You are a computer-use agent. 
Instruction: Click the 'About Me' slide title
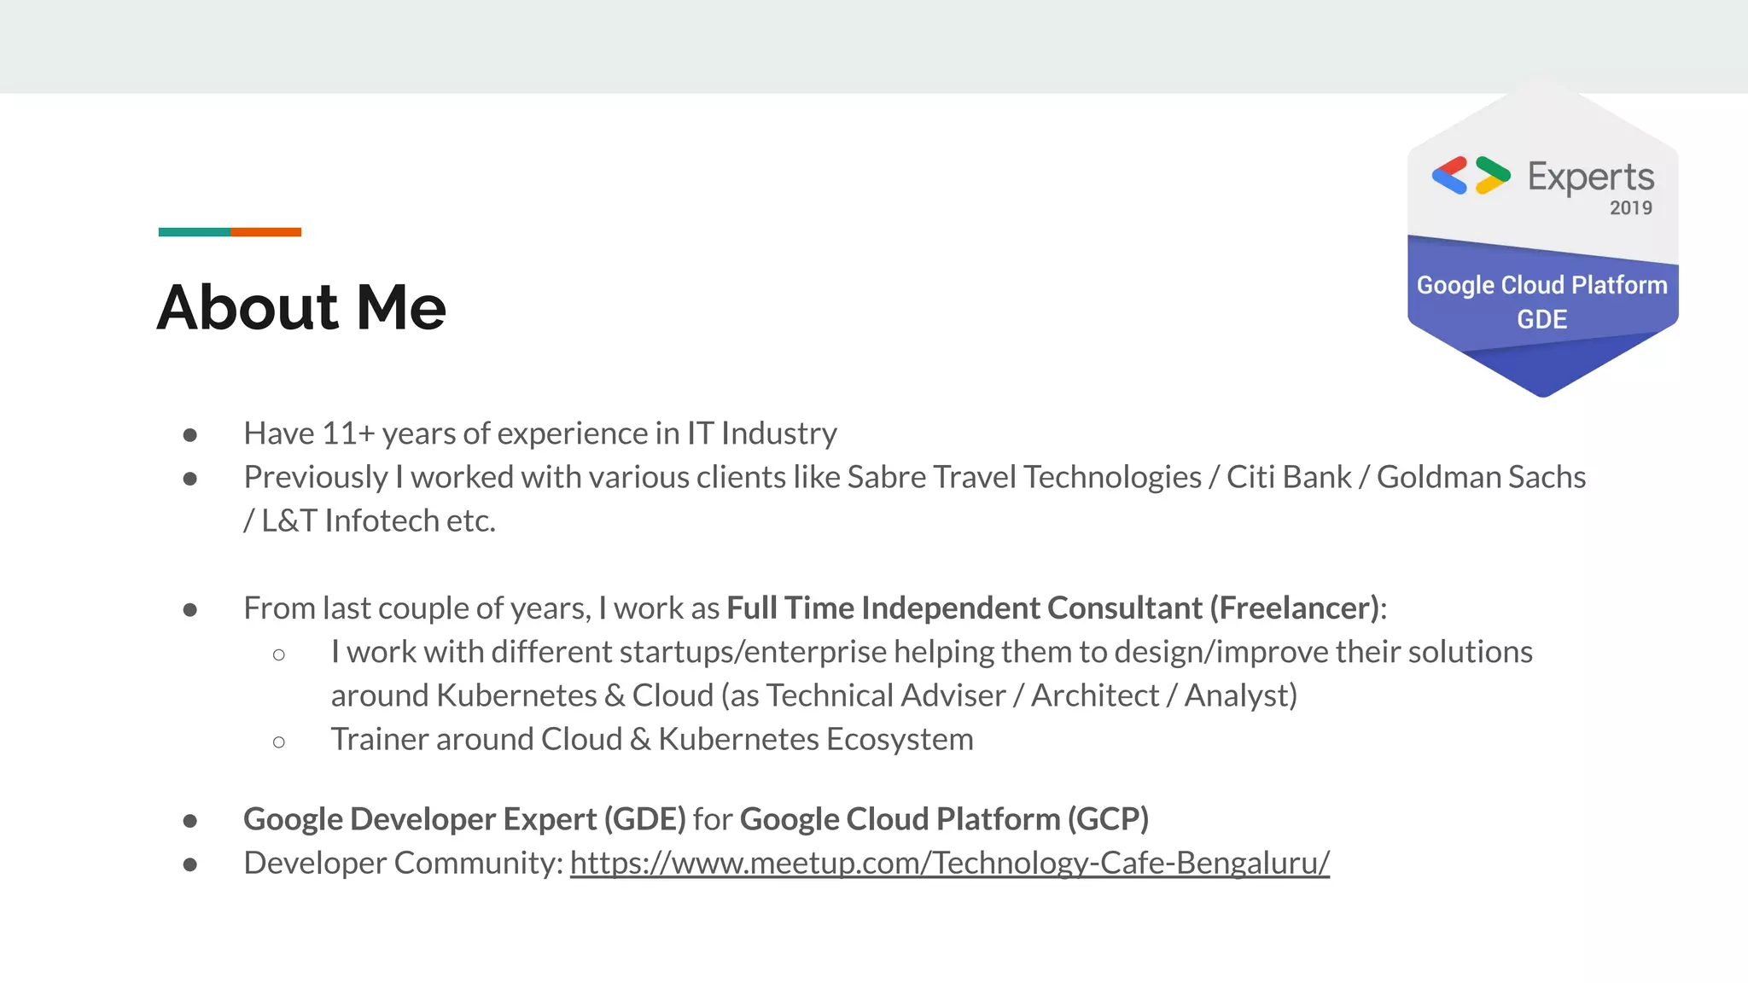(x=301, y=307)
